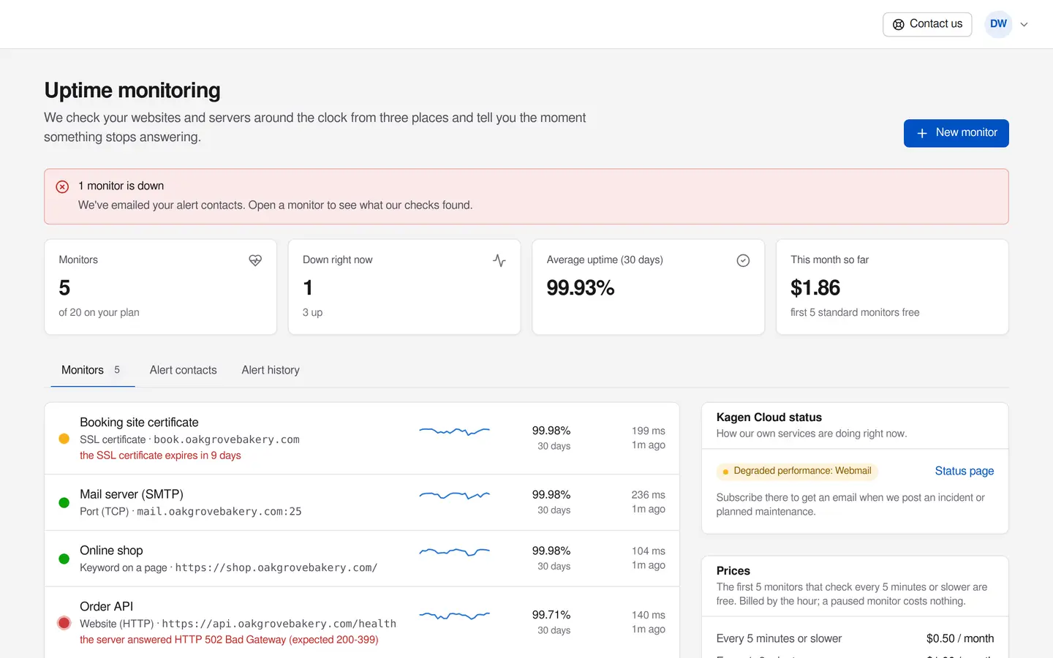Click the response-time sparkline for Order API
Viewport: 1053px width, 658px height.
455,616
